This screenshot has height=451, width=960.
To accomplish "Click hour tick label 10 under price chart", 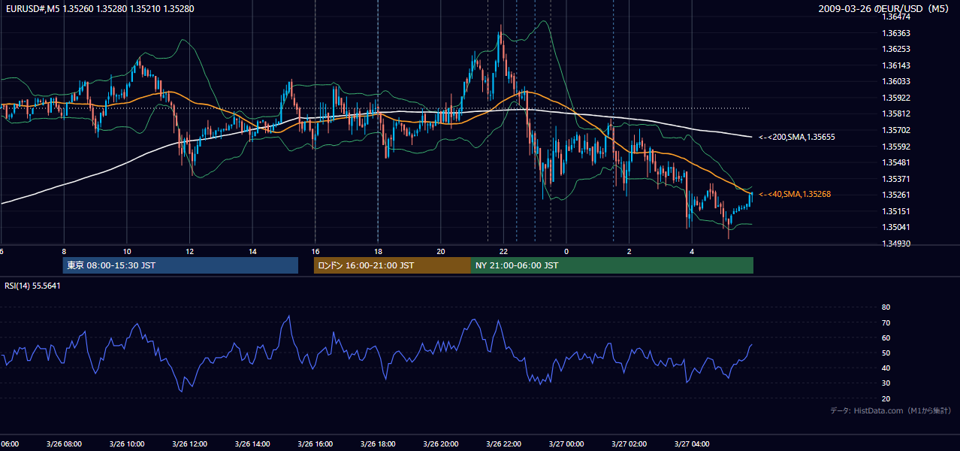I will (127, 252).
